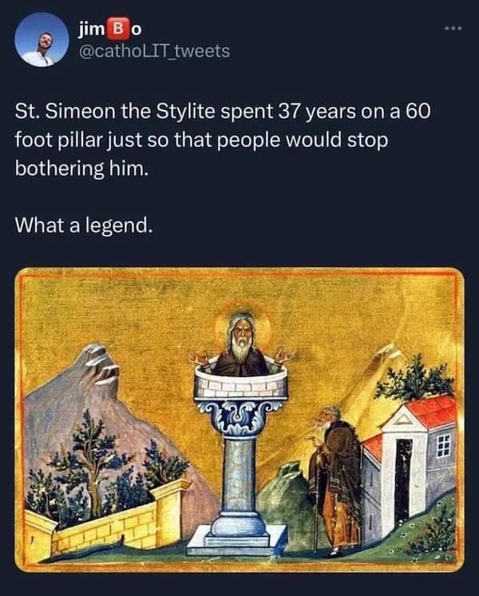Tap the saint's face atop the pillar

point(241,336)
